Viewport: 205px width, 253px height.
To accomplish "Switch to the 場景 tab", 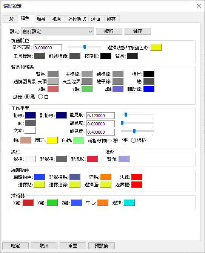I will [x=41, y=19].
